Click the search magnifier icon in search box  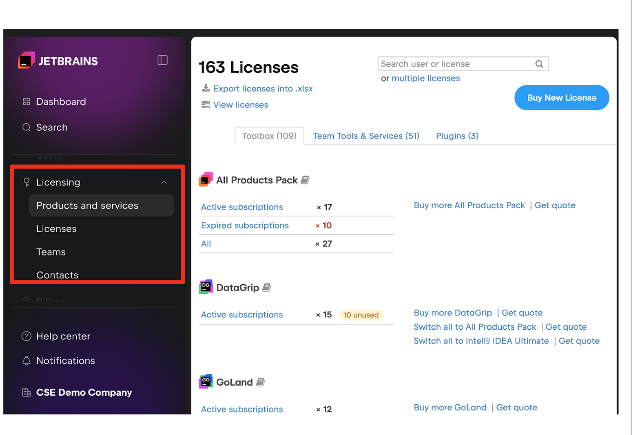pyautogui.click(x=539, y=64)
